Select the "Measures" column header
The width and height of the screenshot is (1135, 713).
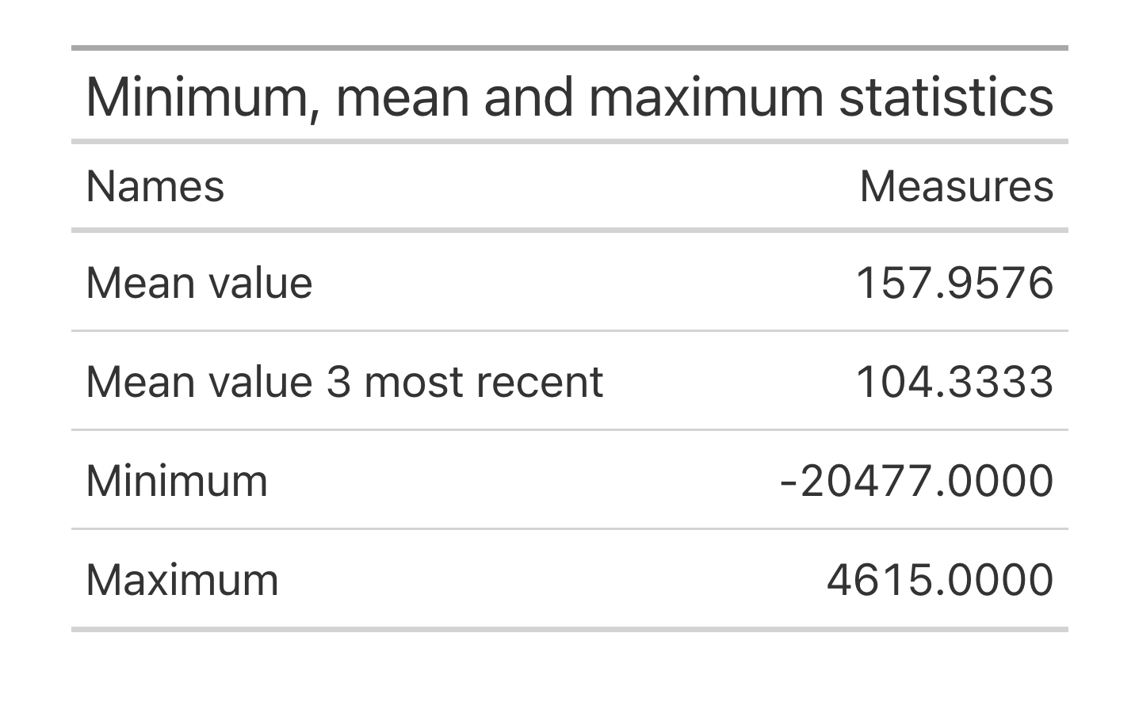click(x=956, y=187)
